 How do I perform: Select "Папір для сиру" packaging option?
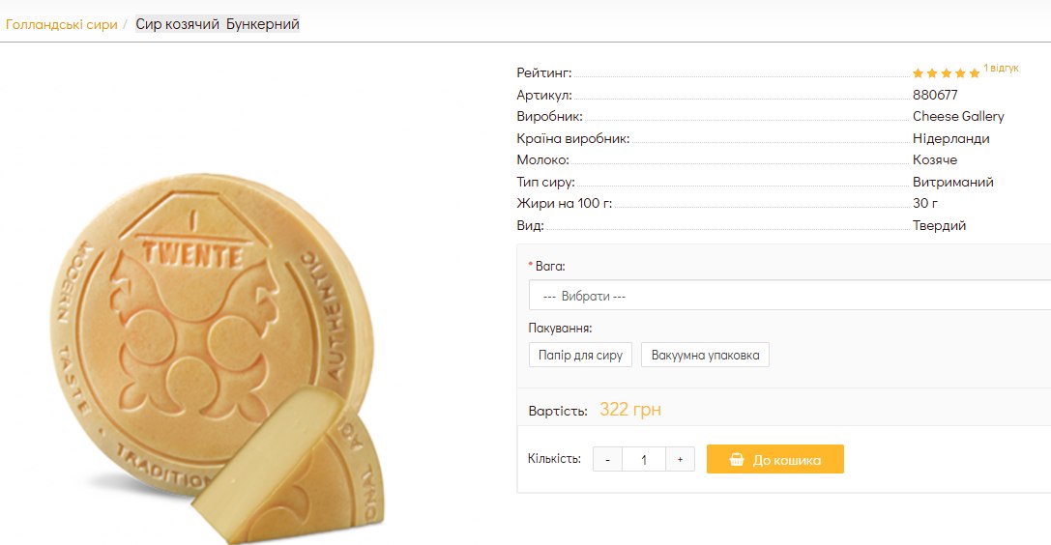pyautogui.click(x=580, y=355)
